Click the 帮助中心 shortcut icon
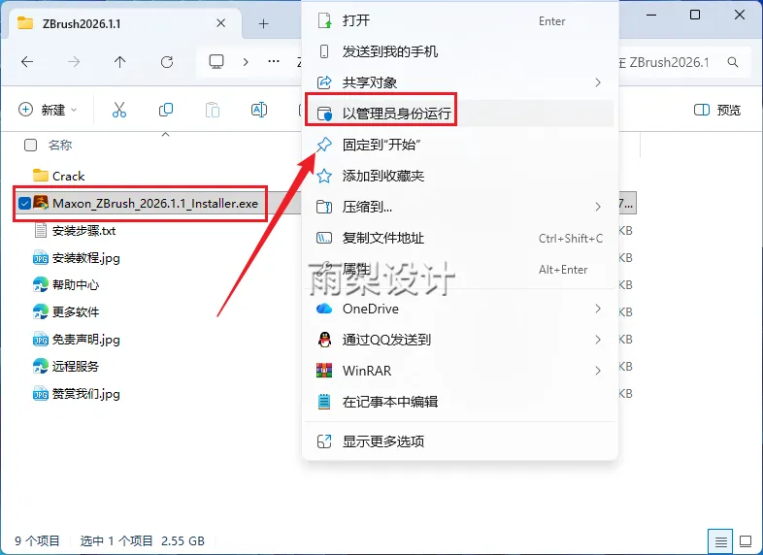The width and height of the screenshot is (763, 555). click(41, 284)
